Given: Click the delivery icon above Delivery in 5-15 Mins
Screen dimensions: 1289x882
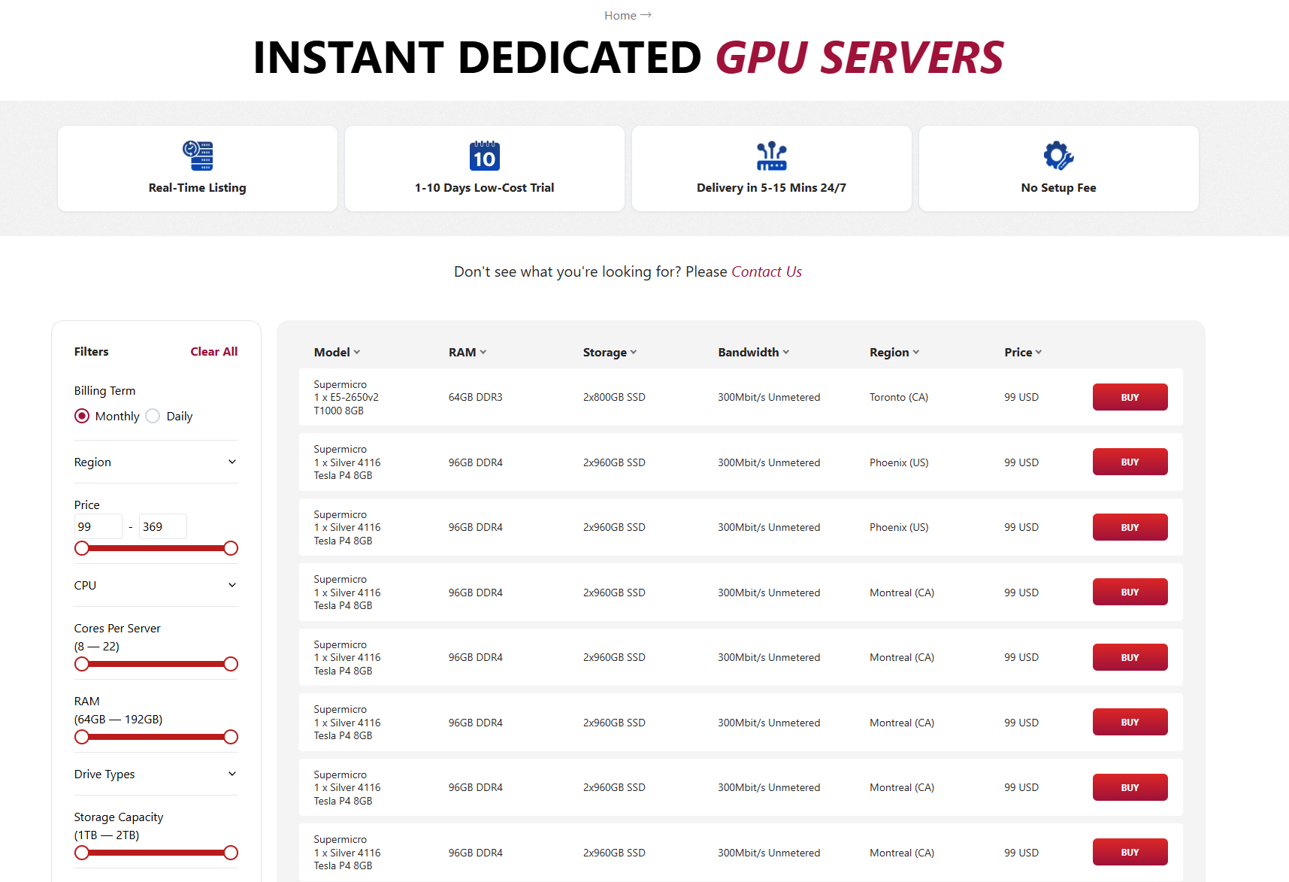Looking at the screenshot, I should tap(771, 156).
